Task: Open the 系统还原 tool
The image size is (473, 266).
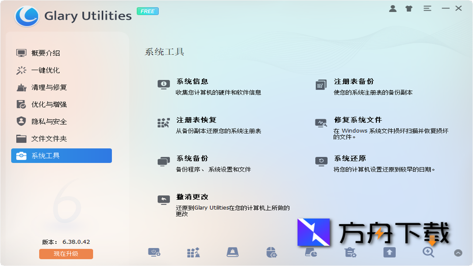Action: tap(375, 164)
